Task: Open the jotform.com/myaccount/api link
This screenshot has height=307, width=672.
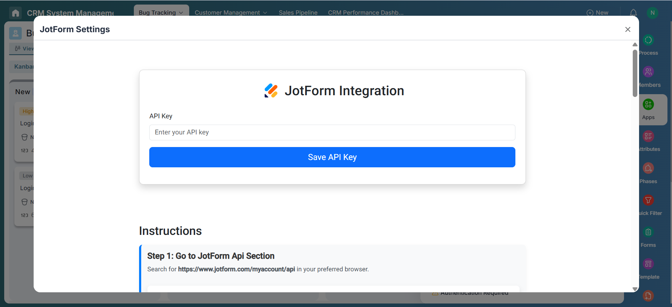Action: pos(236,269)
